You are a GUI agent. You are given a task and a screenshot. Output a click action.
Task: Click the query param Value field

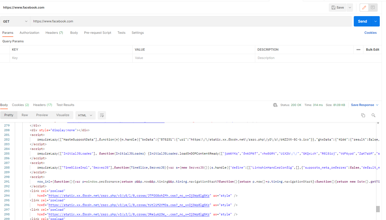pos(194,58)
